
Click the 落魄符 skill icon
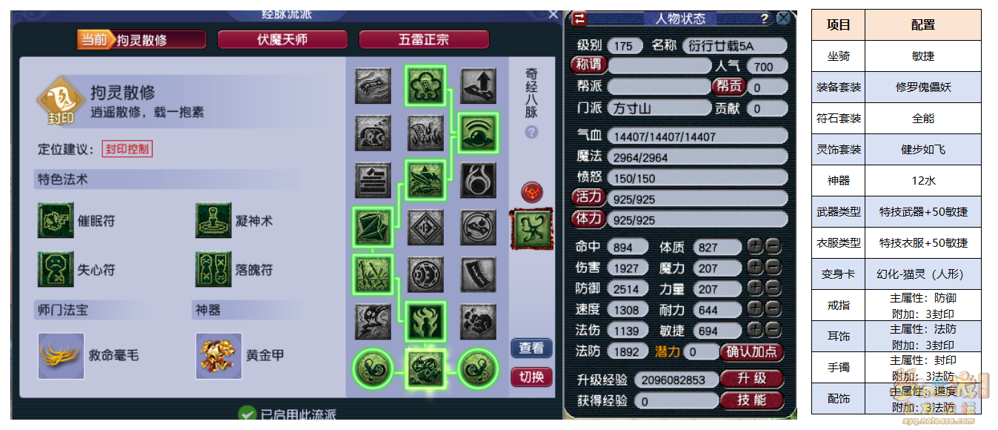coord(214,269)
